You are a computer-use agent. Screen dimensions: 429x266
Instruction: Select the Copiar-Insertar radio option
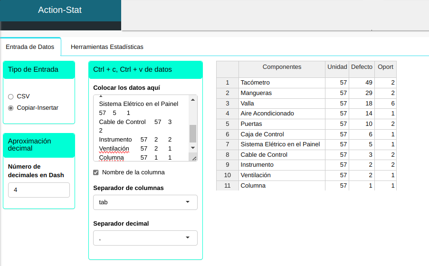(10, 108)
